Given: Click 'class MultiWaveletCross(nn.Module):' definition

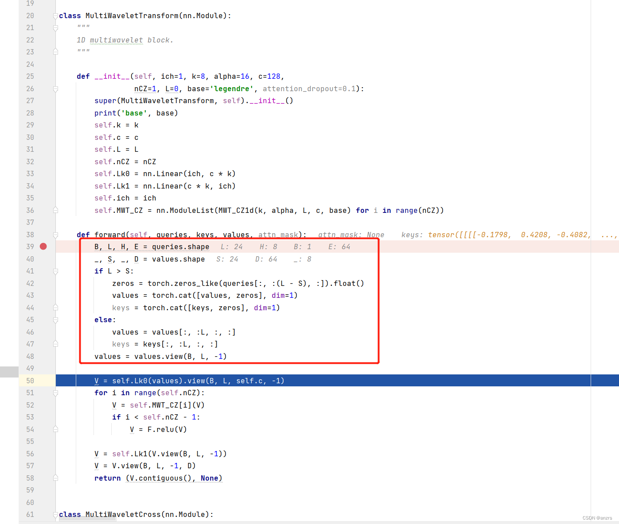Looking at the screenshot, I should pyautogui.click(x=136, y=514).
